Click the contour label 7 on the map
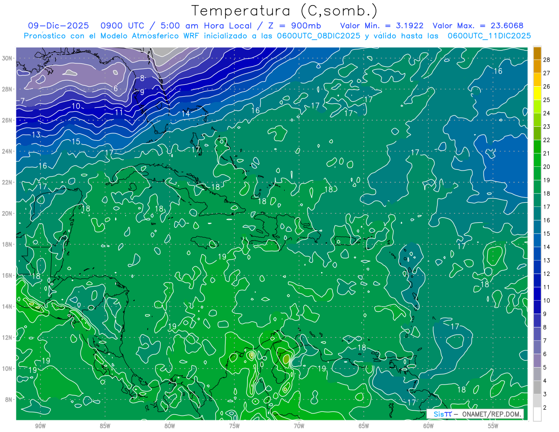This screenshot has height=432, width=559. point(22,101)
